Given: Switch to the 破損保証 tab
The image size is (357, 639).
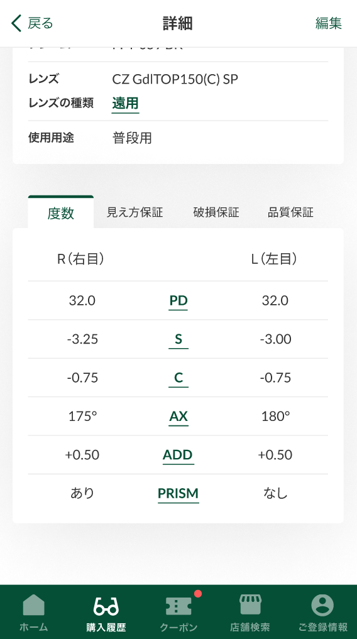Looking at the screenshot, I should tap(216, 212).
